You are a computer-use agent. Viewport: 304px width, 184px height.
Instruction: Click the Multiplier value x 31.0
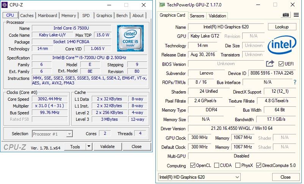[x=50, y=106]
